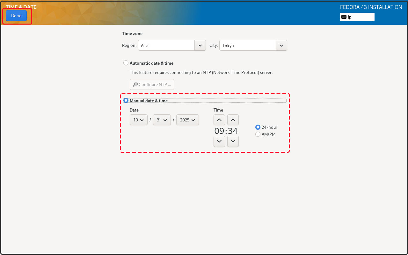
Task: Open the day dropdown showing 31
Action: 162,120
